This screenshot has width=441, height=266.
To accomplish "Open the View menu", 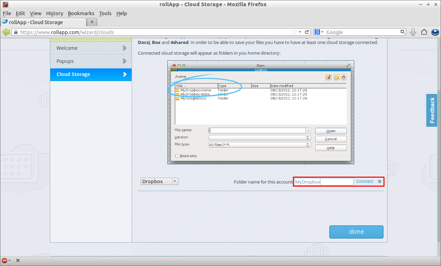I will pos(35,13).
